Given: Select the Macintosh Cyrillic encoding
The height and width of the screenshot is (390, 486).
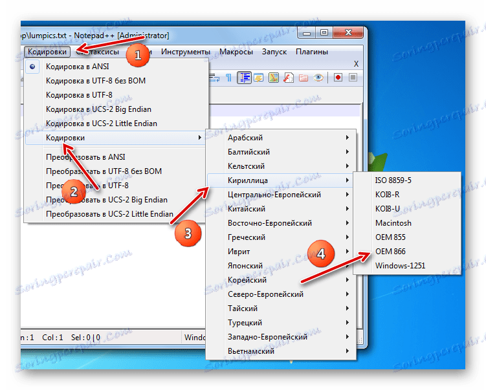Looking at the screenshot, I should click(407, 223).
